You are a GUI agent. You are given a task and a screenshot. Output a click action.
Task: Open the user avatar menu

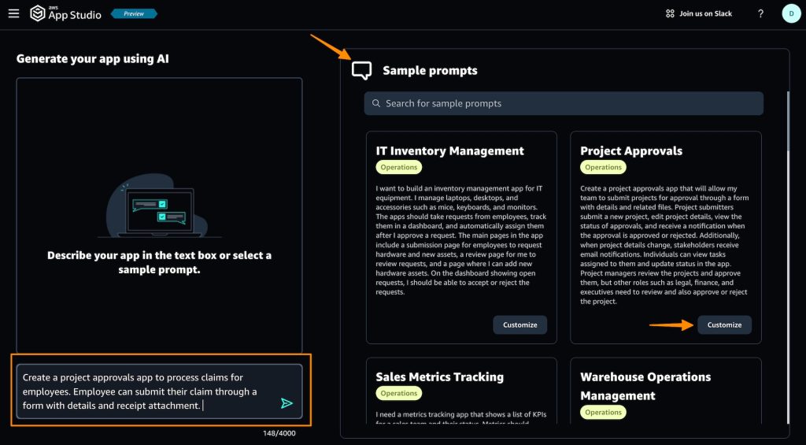pos(790,13)
